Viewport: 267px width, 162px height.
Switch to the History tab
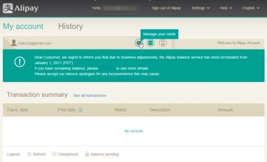point(70,27)
